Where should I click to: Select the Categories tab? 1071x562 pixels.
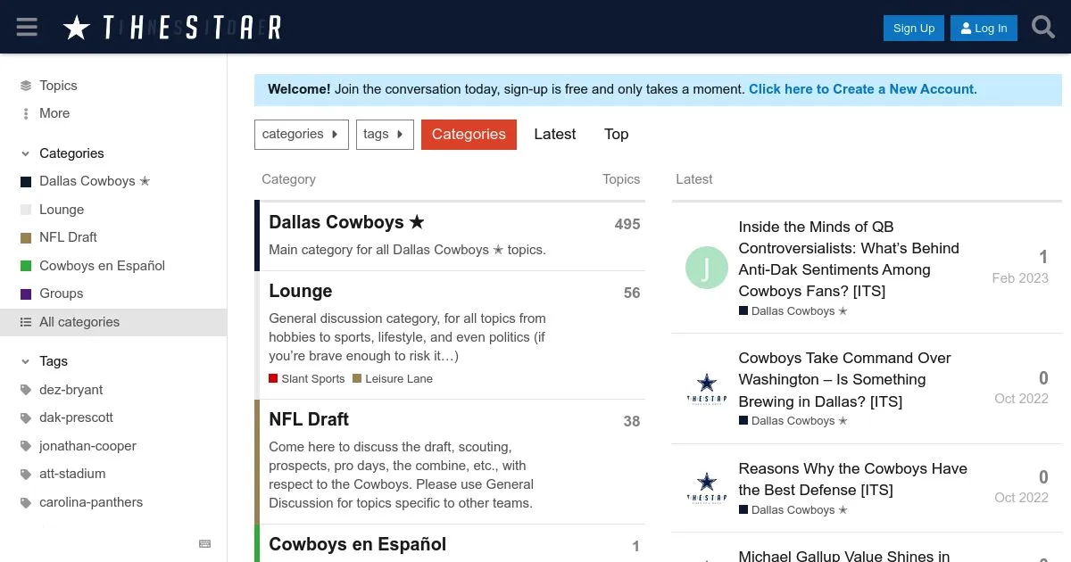[469, 135]
